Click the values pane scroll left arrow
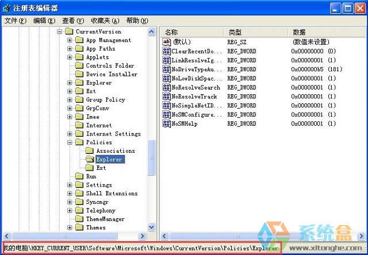This screenshot has width=368, height=255. (165, 236)
